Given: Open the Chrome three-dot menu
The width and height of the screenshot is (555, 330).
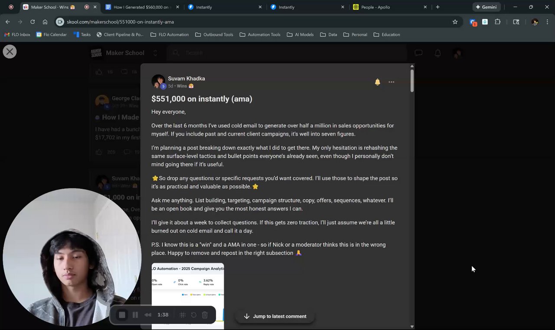Looking at the screenshot, I should tap(548, 22).
